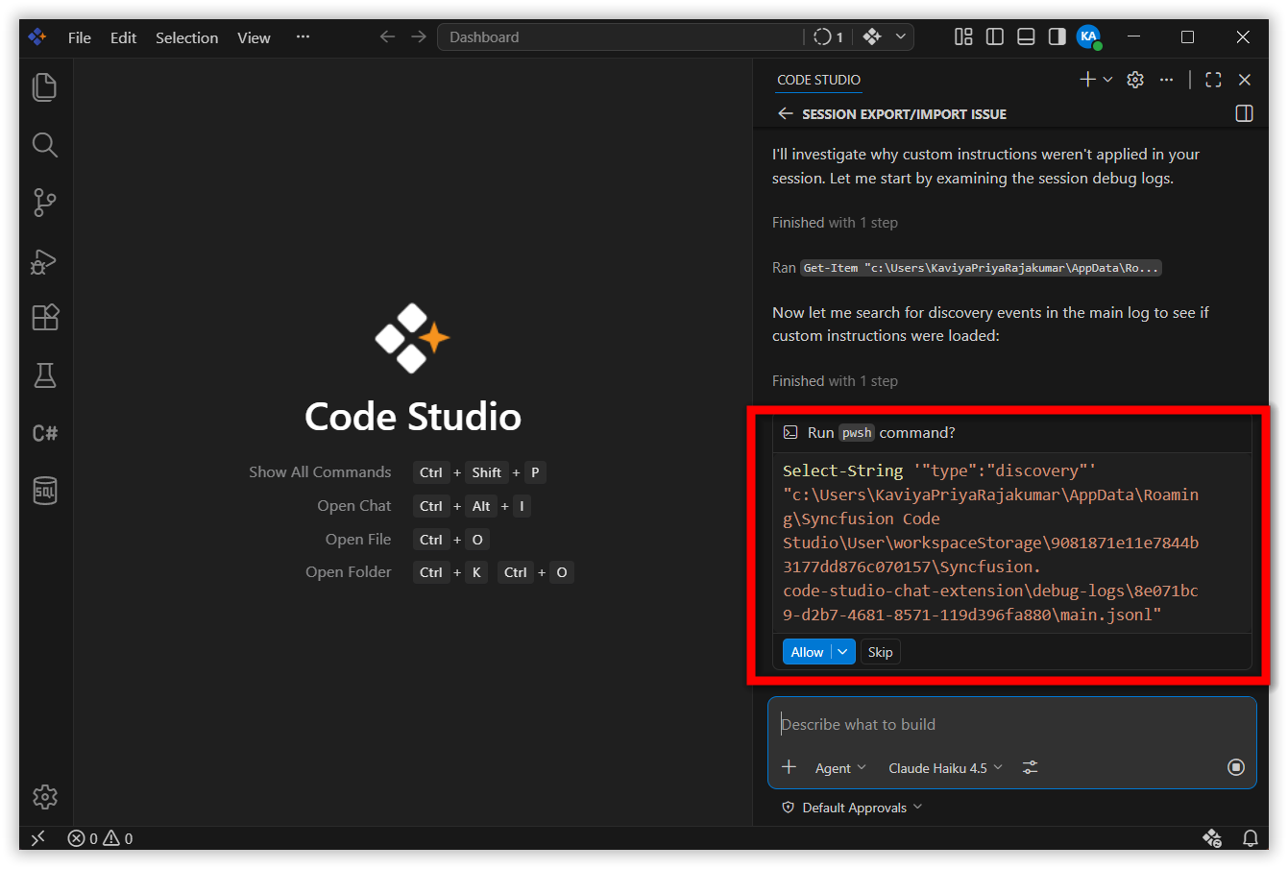Open the Extensions view
This screenshot has width=1288, height=869.
pyautogui.click(x=45, y=318)
